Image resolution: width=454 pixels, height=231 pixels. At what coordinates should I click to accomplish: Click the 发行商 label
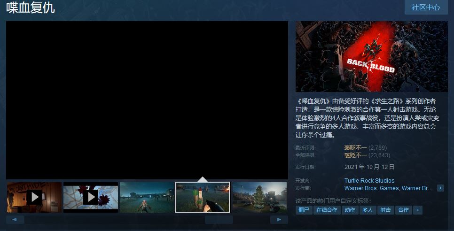(303, 188)
